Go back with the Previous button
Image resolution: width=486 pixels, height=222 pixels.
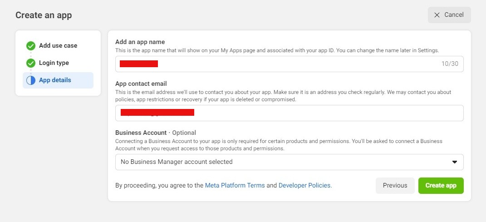395,185
